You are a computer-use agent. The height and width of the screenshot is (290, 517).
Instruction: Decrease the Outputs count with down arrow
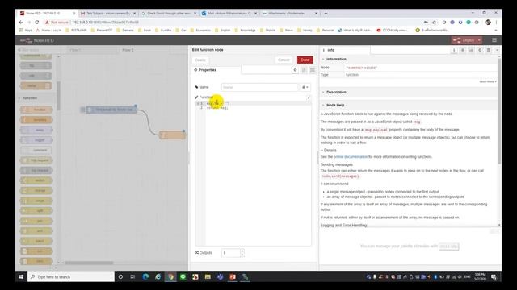click(x=242, y=255)
